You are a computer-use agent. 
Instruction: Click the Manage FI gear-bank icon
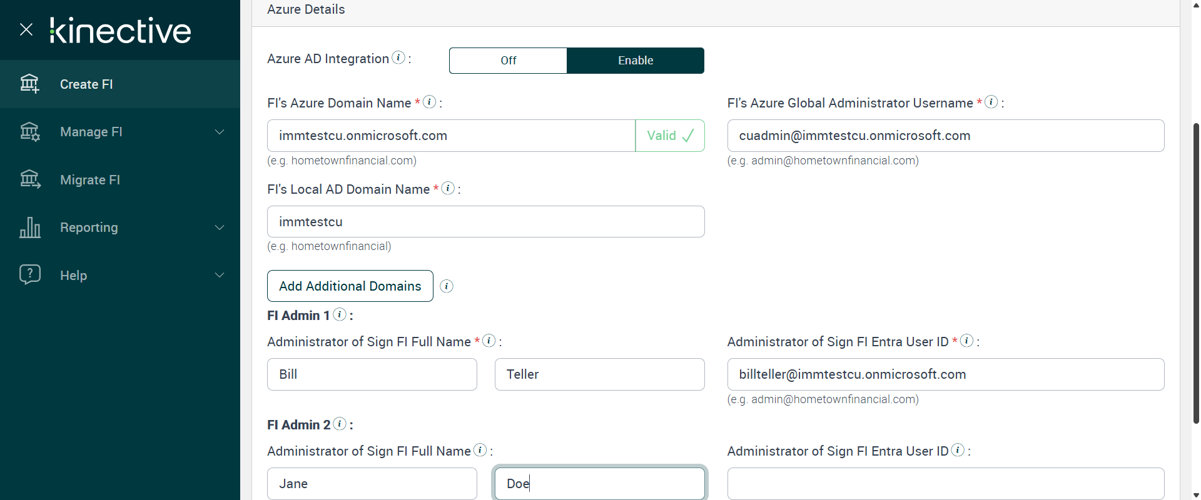click(29, 132)
